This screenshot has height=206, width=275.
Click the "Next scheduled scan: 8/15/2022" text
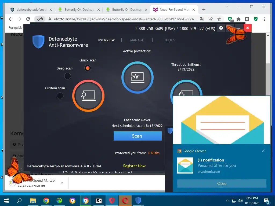pyautogui.click(x=137, y=126)
